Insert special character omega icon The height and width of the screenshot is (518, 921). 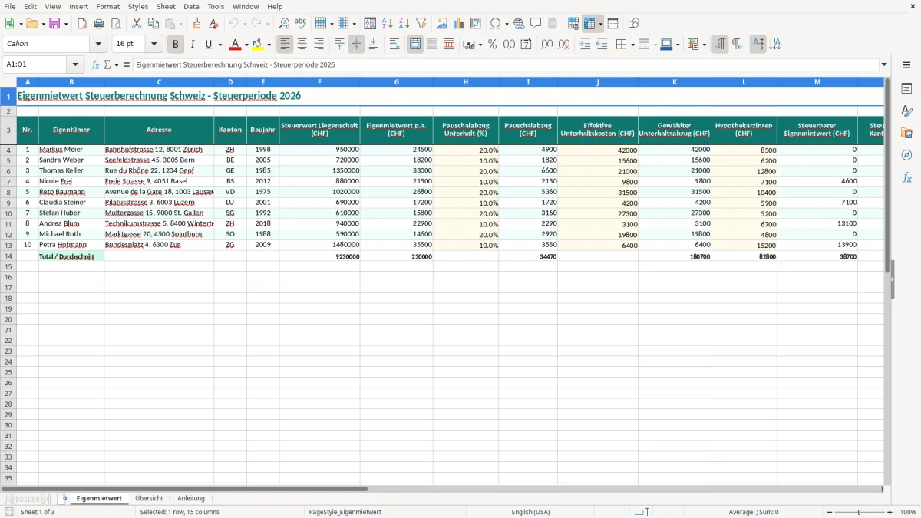click(x=495, y=24)
